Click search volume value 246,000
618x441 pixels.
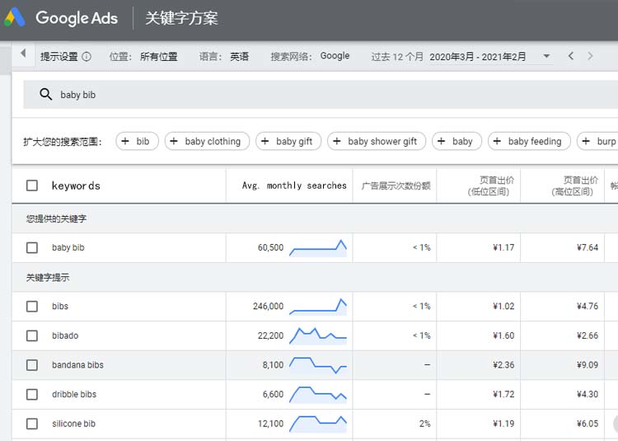268,306
